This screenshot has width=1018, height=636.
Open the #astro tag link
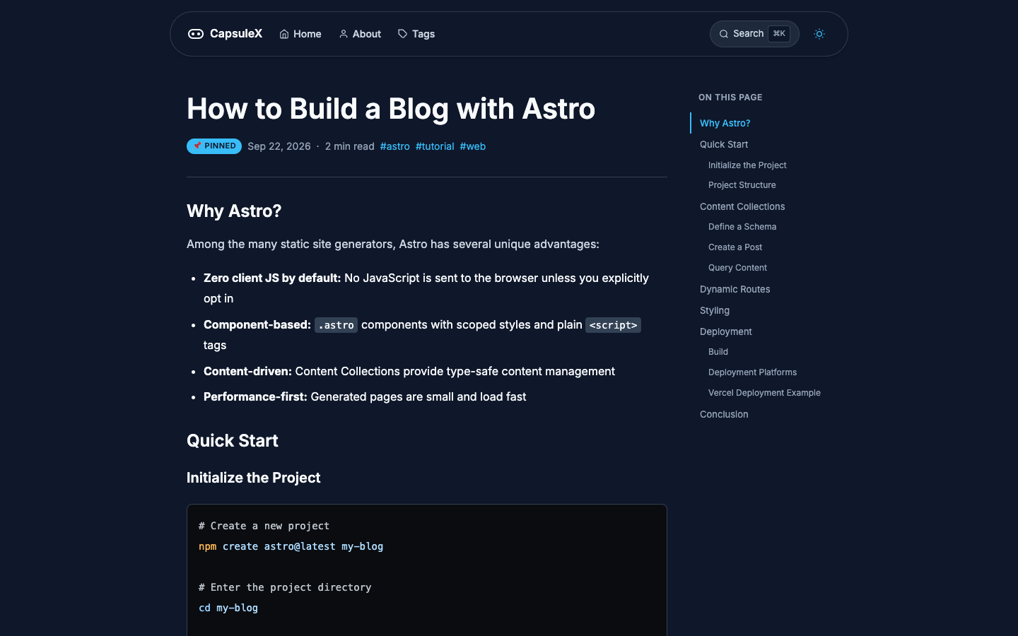395,146
